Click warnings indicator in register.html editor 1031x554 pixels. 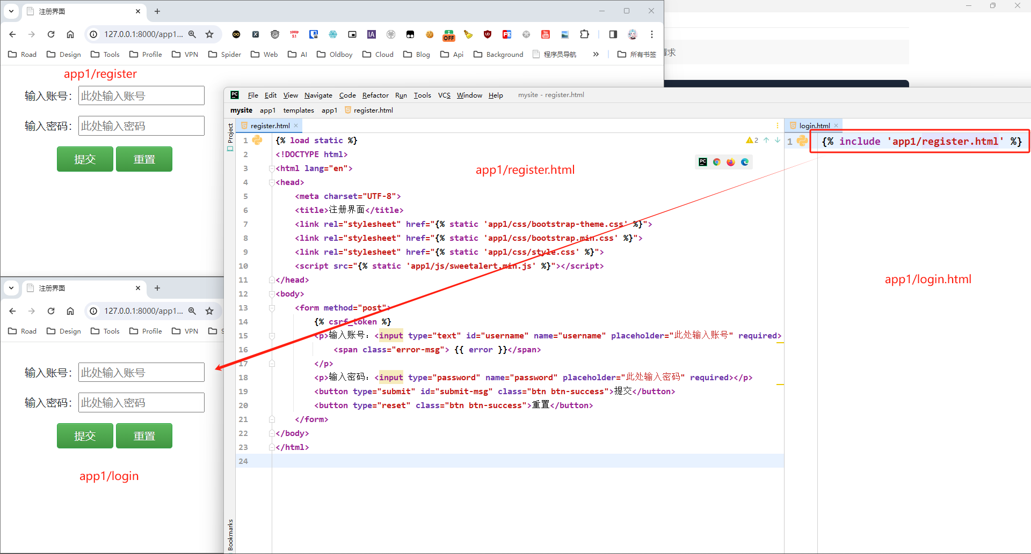(752, 140)
